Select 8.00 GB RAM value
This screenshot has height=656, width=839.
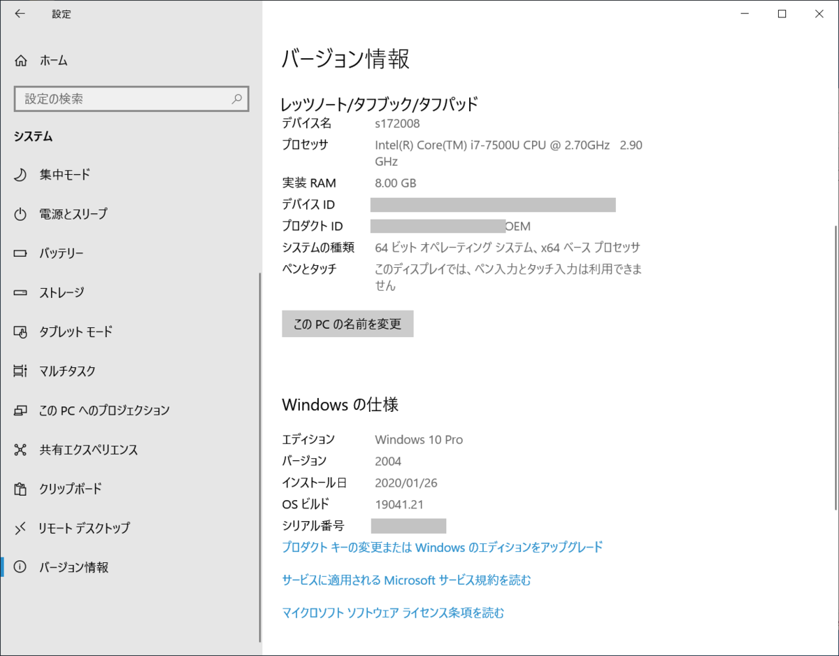(x=396, y=183)
